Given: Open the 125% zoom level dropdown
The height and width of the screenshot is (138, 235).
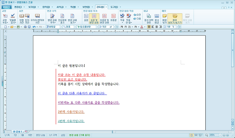Looking at the screenshot, I should click(x=220, y=135).
